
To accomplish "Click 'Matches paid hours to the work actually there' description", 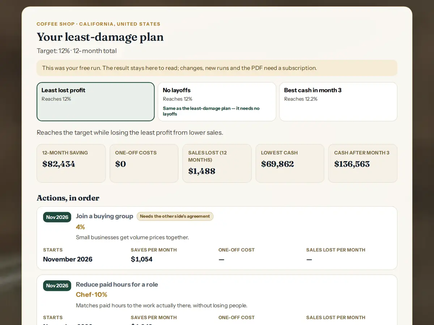I will click(x=162, y=305).
